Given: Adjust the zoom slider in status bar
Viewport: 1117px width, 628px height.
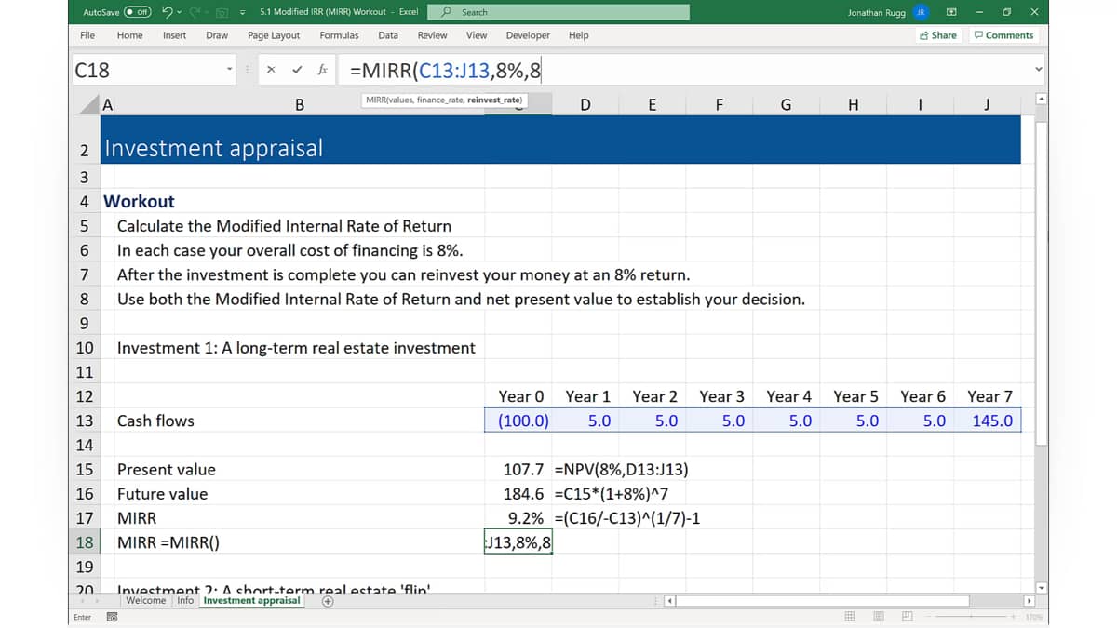Looking at the screenshot, I should [x=972, y=617].
